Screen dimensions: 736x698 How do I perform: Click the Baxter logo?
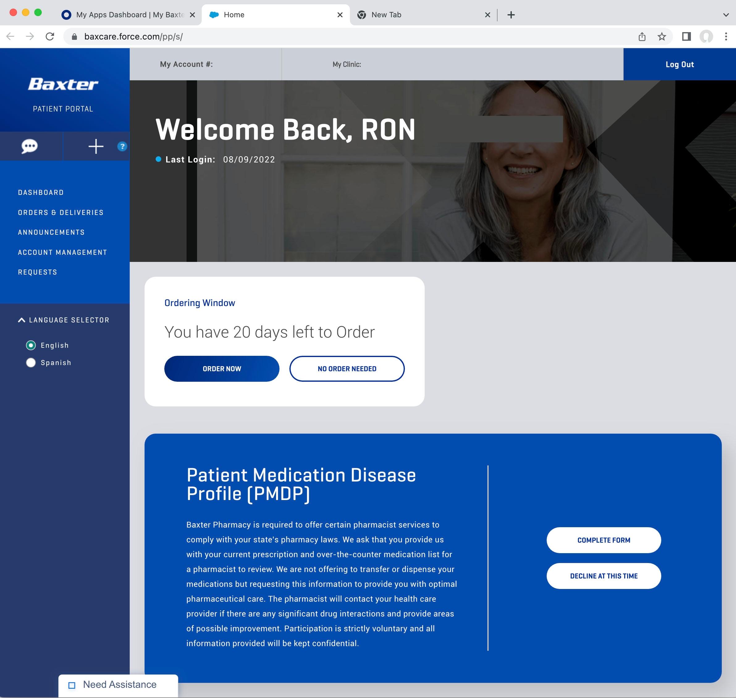(63, 84)
